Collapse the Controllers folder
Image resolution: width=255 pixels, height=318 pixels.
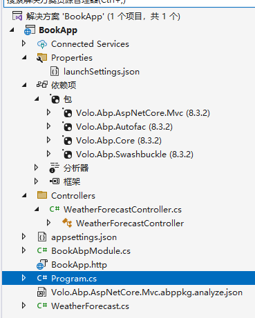pyautogui.click(x=24, y=196)
